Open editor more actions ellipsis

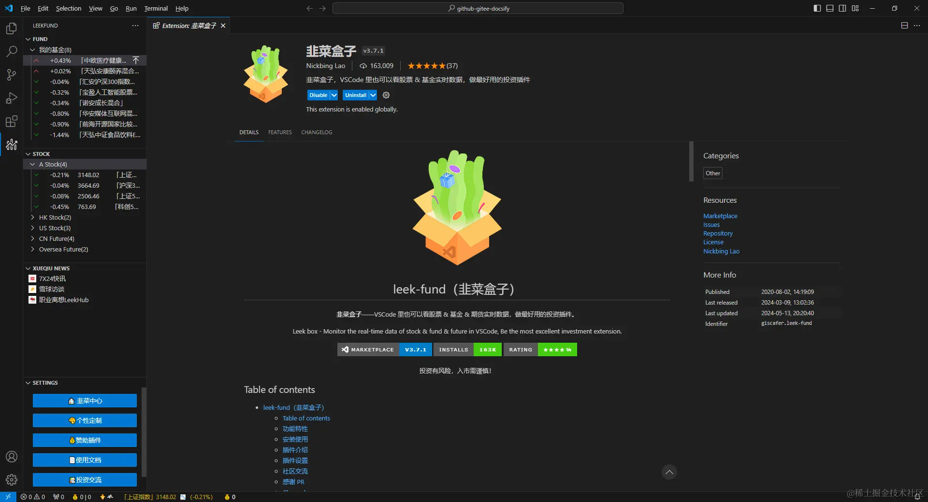917,26
